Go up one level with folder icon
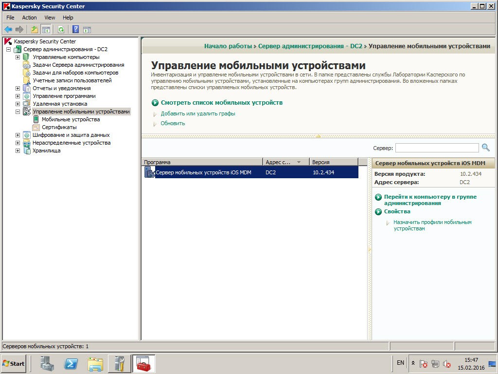Screen dimensions: 498x374 35,30
